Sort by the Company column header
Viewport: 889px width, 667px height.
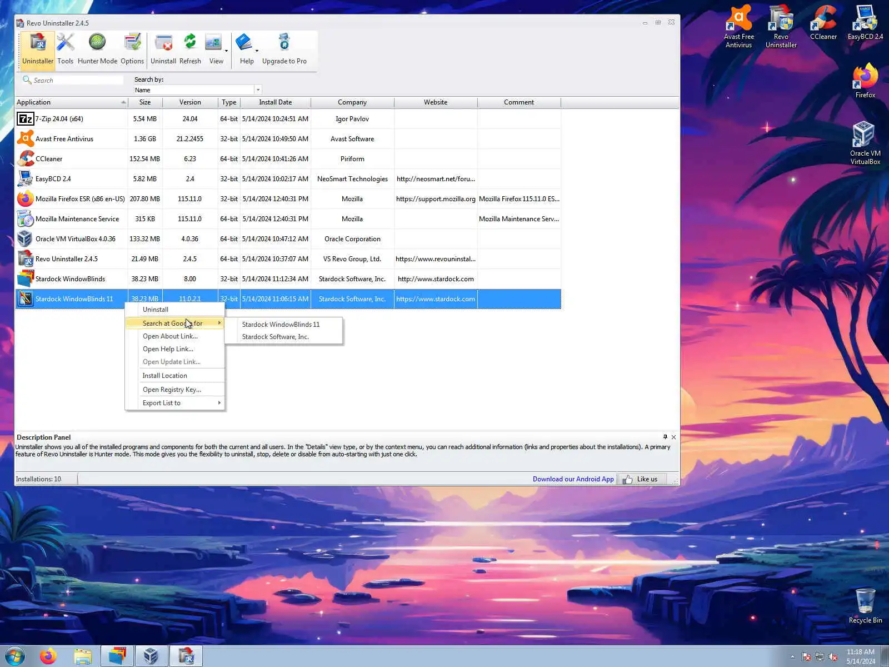pos(352,102)
